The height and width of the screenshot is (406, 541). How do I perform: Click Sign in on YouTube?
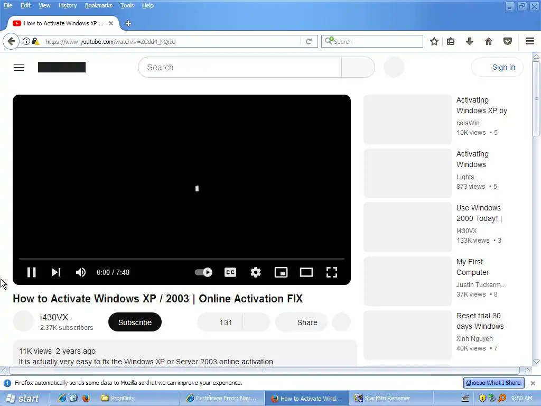pos(497,67)
